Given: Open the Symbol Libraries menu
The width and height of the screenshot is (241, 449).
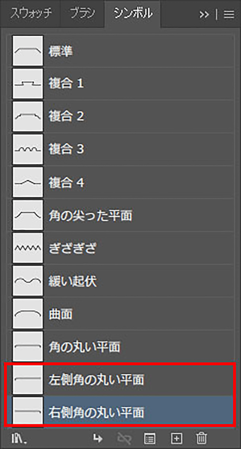Looking at the screenshot, I should 19,438.
